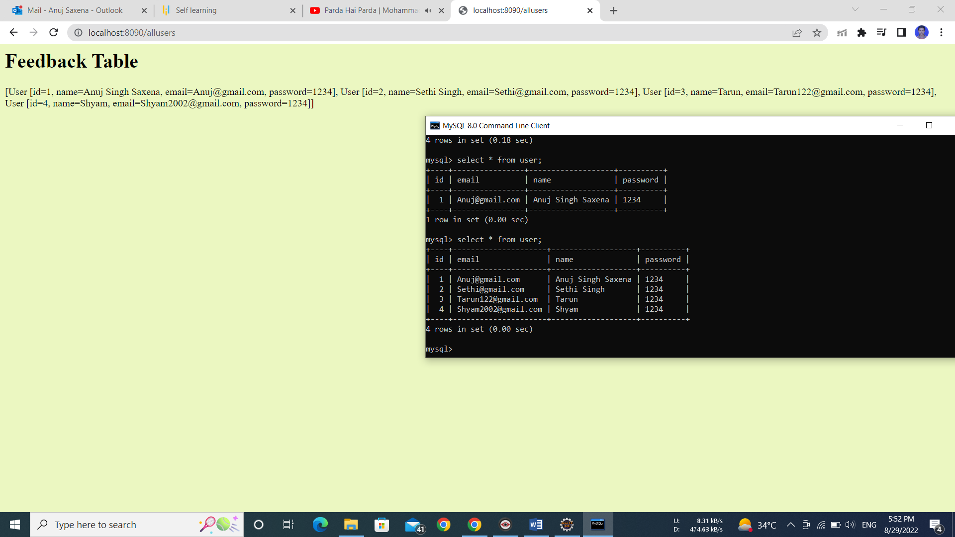Click the address bar URL field
The height and width of the screenshot is (537, 955).
[x=348, y=33]
